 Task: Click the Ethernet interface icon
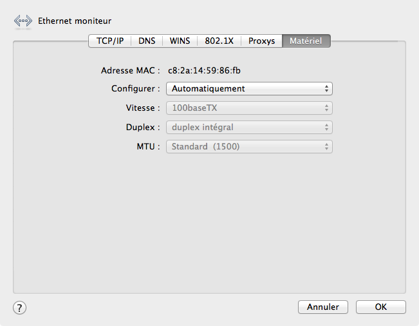click(x=23, y=21)
